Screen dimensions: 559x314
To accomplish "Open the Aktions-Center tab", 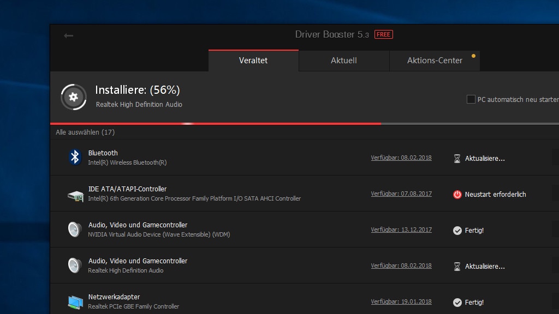I will pos(435,61).
